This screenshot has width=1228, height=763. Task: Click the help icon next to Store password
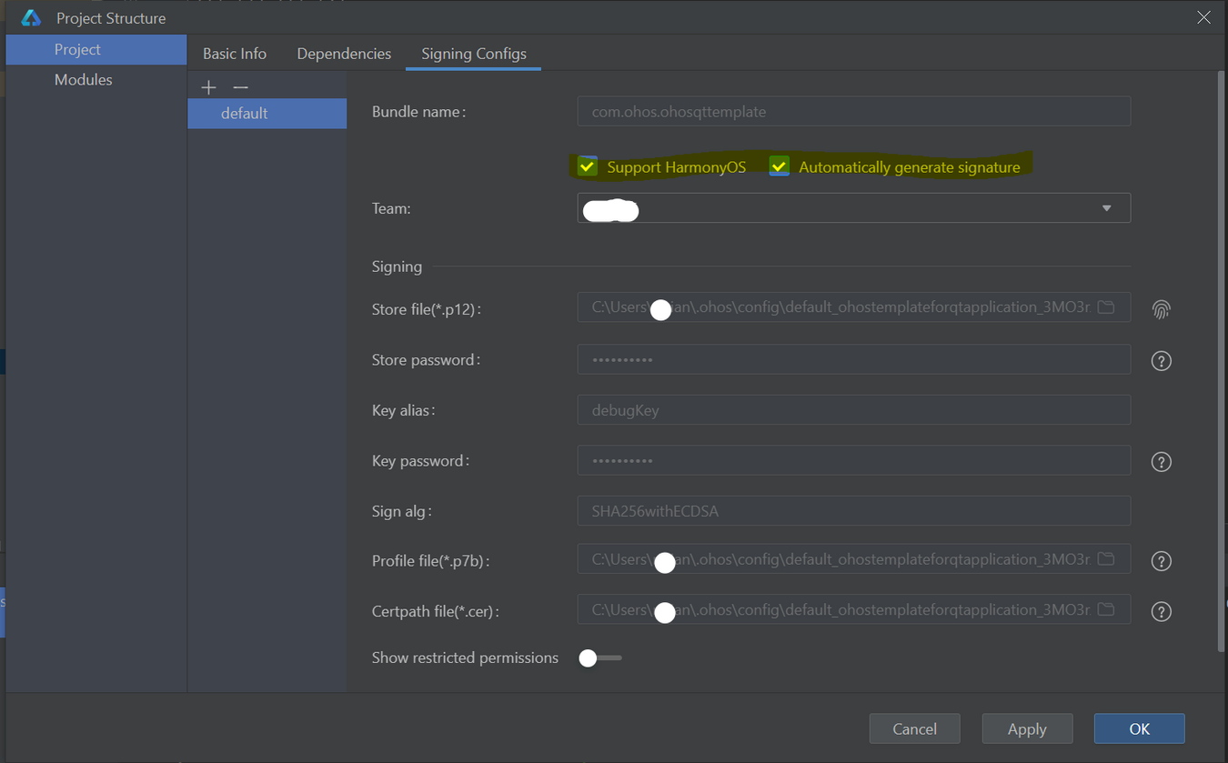1161,360
